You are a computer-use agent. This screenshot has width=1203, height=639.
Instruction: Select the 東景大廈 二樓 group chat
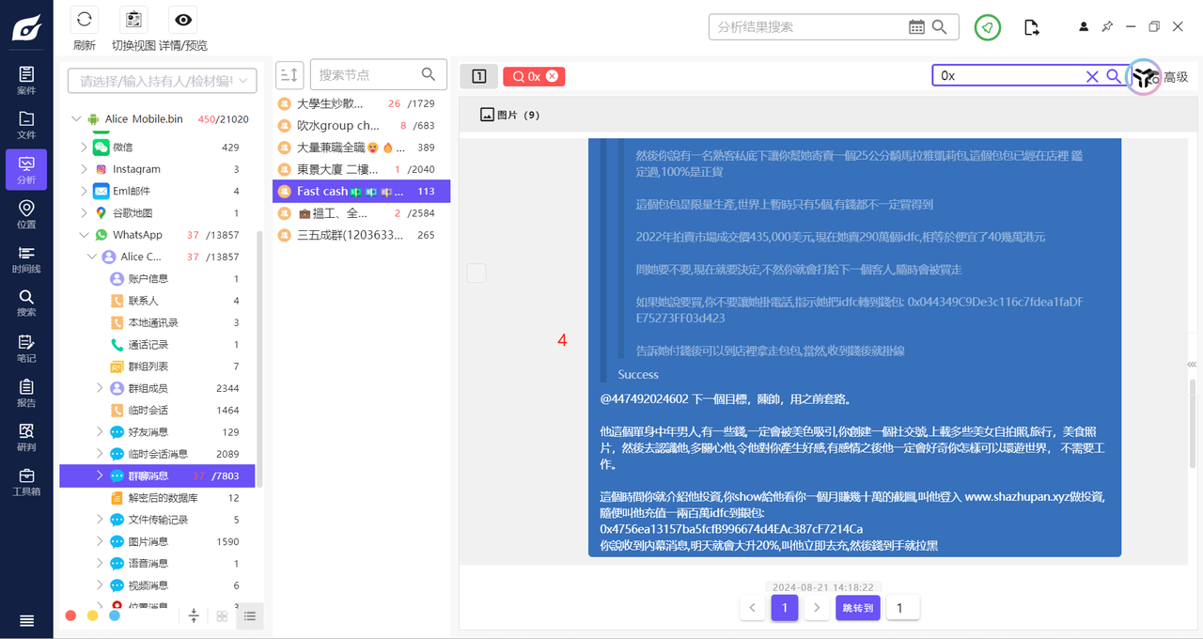(x=361, y=169)
